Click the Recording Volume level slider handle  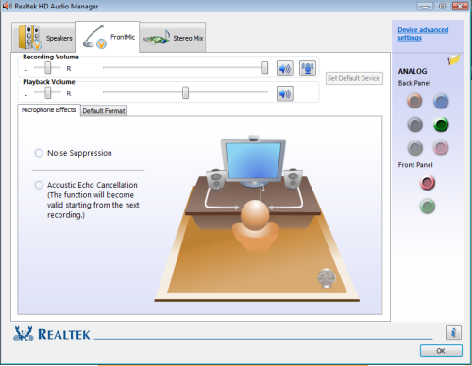[265, 67]
